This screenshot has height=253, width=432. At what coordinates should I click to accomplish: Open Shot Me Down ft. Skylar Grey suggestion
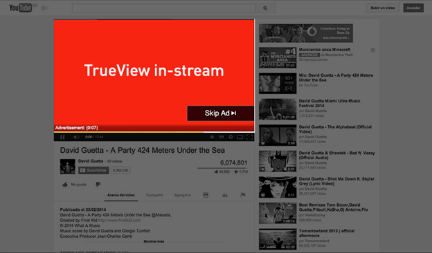click(x=336, y=181)
